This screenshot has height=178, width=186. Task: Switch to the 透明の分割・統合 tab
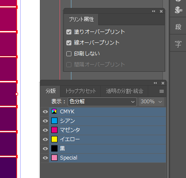(x=125, y=91)
